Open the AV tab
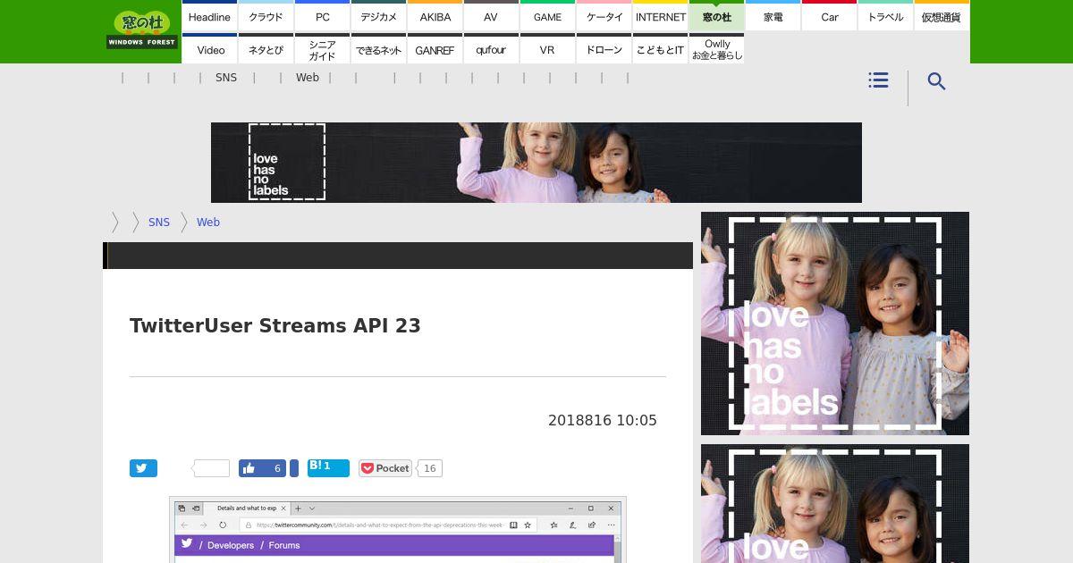The width and height of the screenshot is (1073, 563). (x=491, y=16)
